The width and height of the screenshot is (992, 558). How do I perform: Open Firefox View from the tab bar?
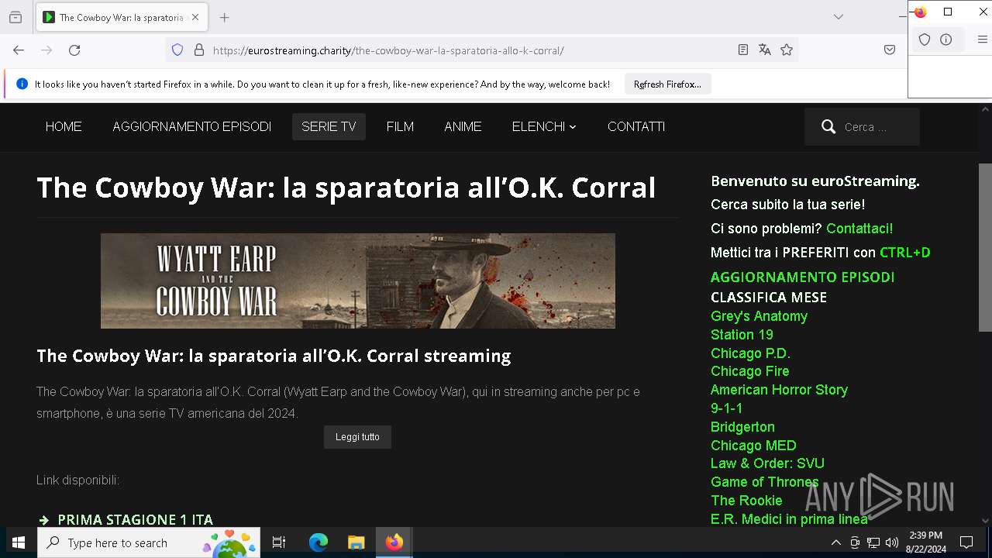click(x=15, y=17)
